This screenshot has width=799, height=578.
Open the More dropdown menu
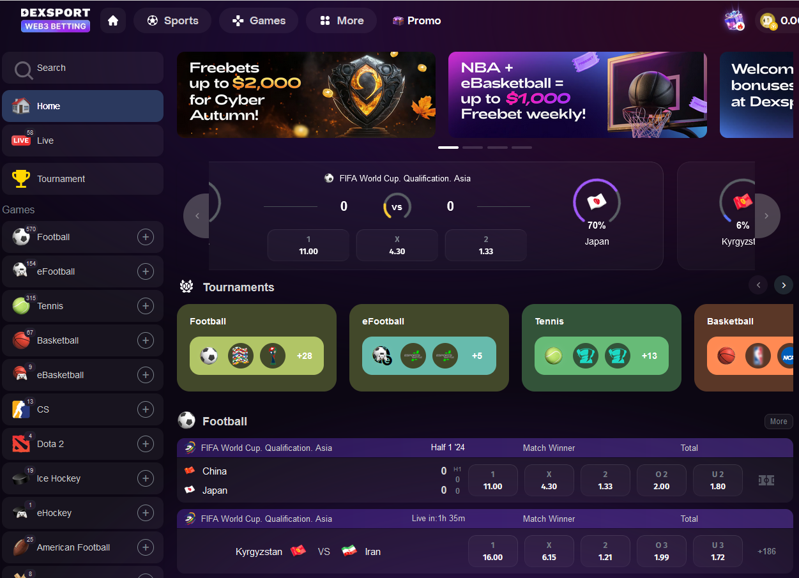[342, 20]
